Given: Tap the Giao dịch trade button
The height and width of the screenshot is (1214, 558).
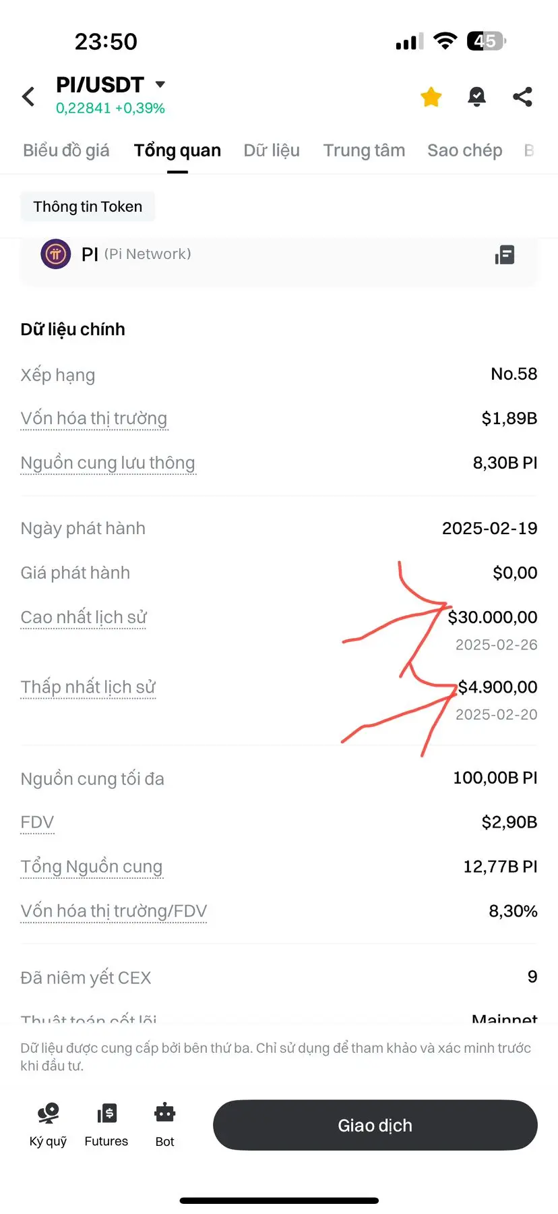Looking at the screenshot, I should click(375, 1125).
